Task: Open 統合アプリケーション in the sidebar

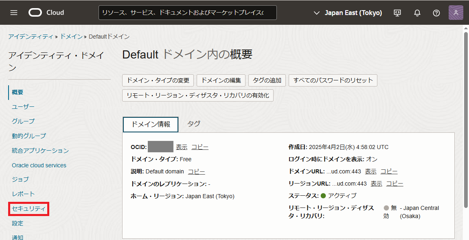Action: 40,150
